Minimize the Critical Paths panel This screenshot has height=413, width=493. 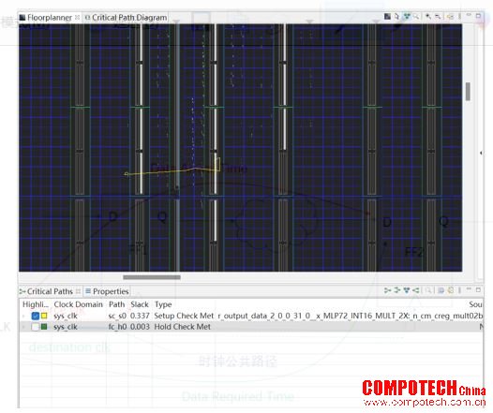click(469, 288)
